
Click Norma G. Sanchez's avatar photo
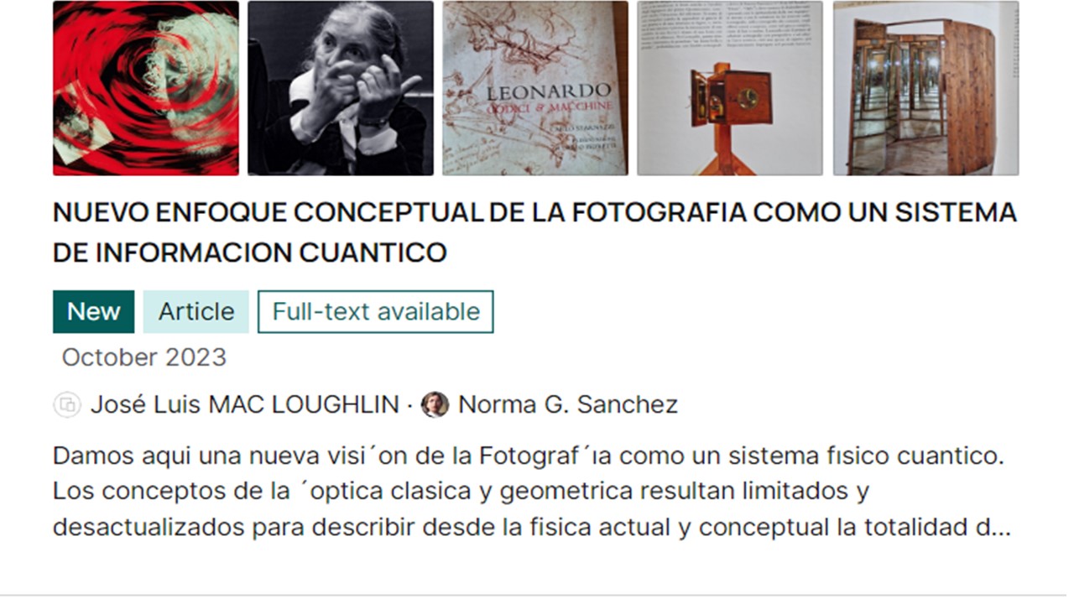[x=435, y=405]
